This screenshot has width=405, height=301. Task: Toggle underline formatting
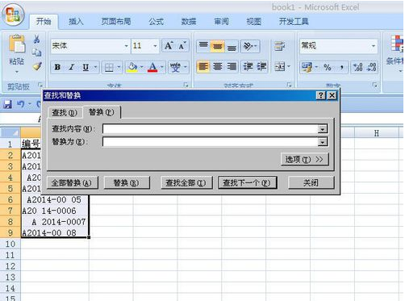tap(86, 67)
